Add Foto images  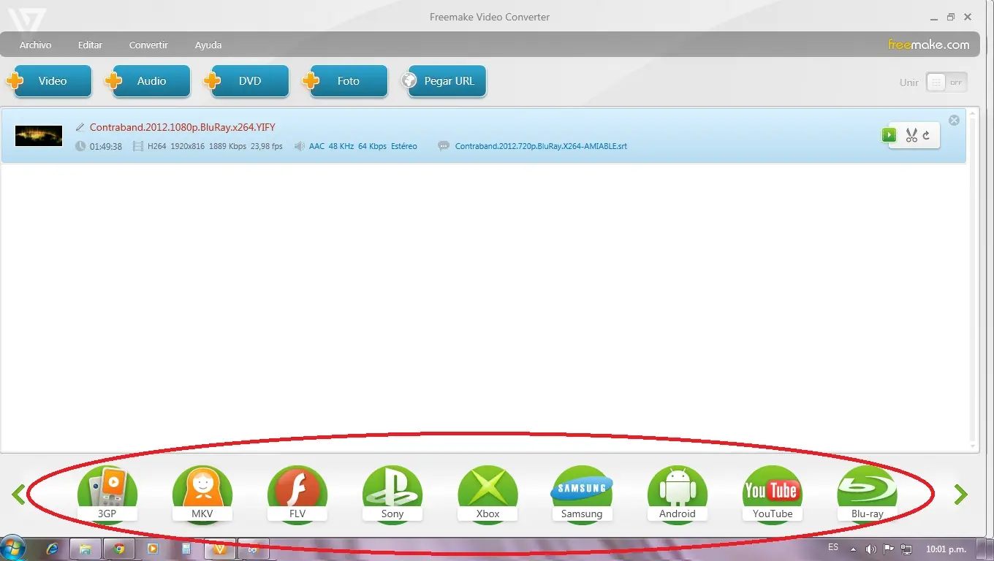point(346,81)
